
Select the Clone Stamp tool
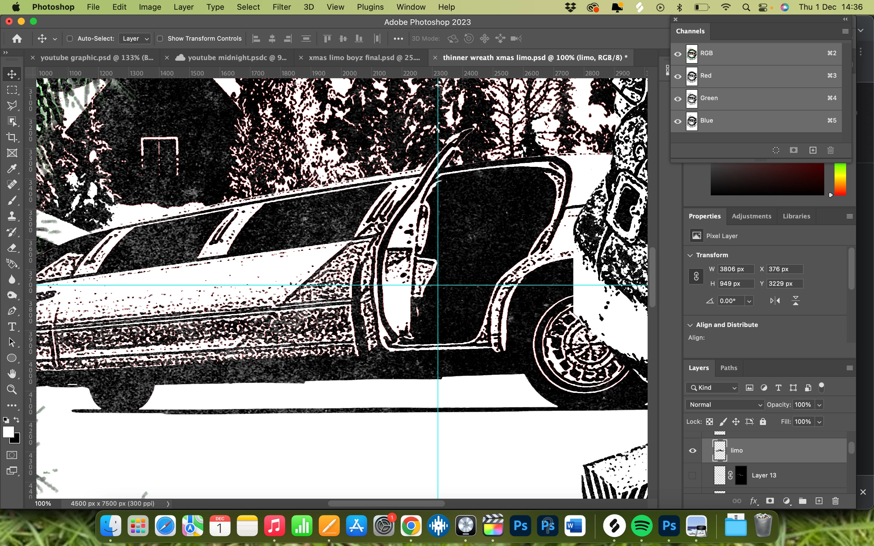[12, 216]
